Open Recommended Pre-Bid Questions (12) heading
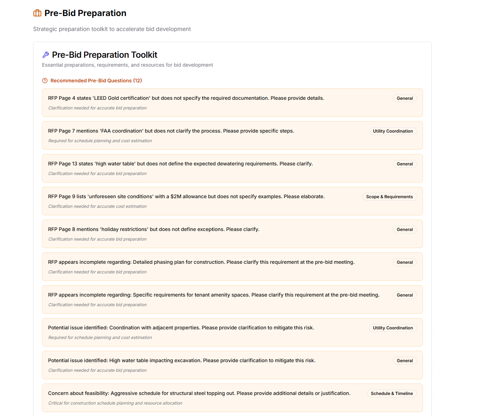Image resolution: width=483 pixels, height=416 pixels. point(96,81)
